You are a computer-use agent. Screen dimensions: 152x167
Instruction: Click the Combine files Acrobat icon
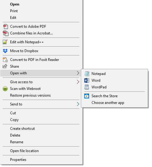[x=5, y=33]
